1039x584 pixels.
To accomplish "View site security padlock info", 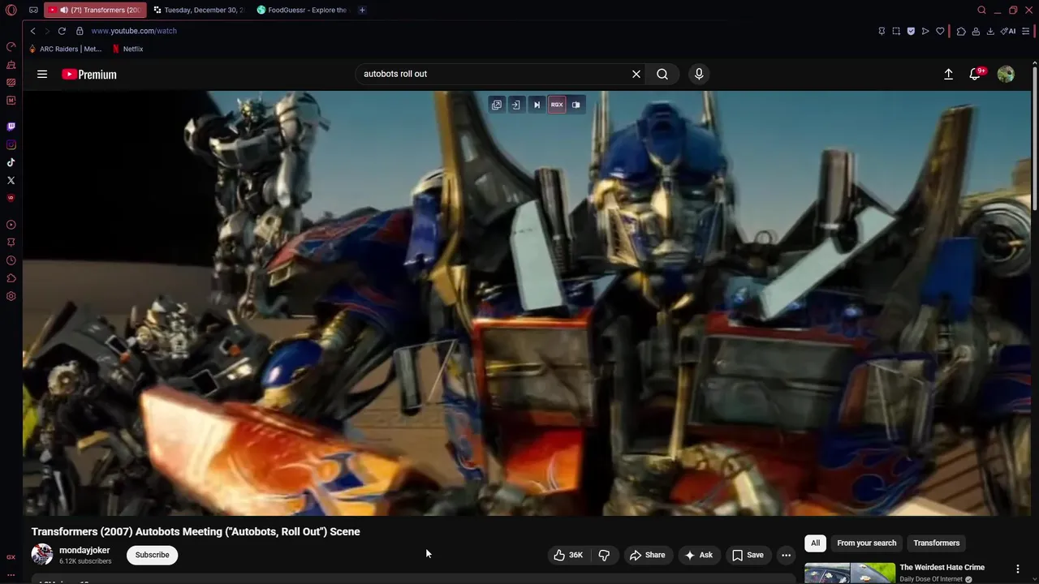I will 80,31.
